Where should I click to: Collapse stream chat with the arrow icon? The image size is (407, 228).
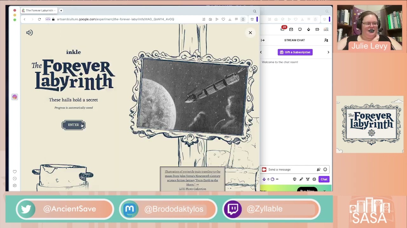263,40
